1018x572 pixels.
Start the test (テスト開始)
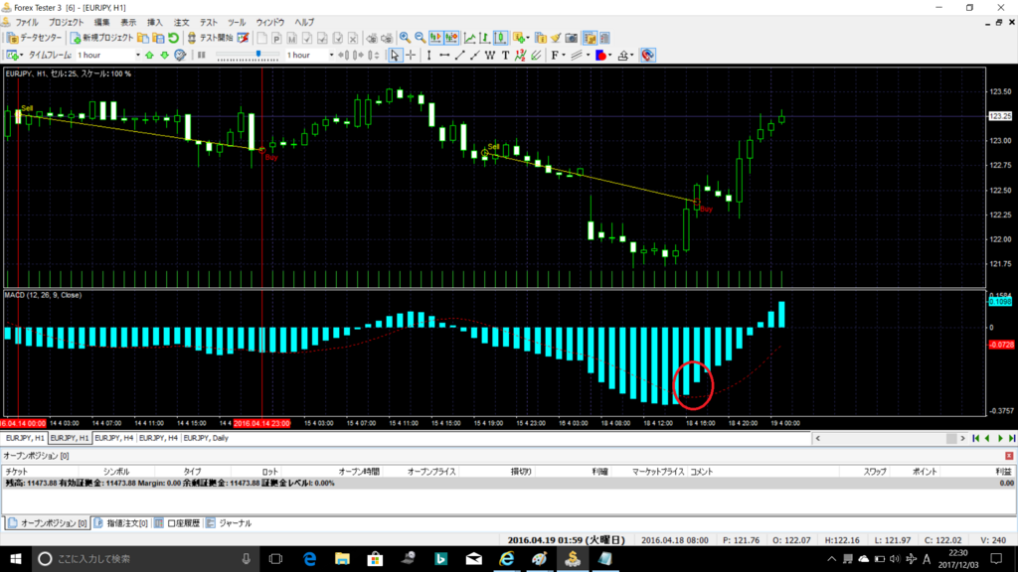pyautogui.click(x=210, y=39)
